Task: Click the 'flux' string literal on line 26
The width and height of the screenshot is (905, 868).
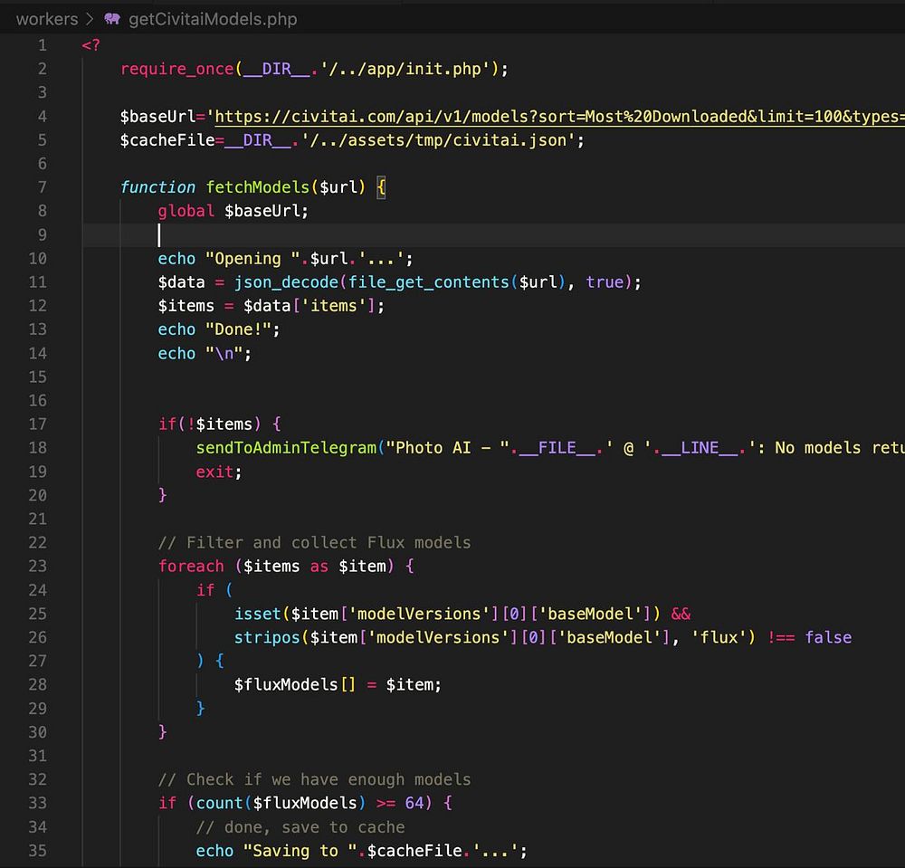Action: coord(719,637)
